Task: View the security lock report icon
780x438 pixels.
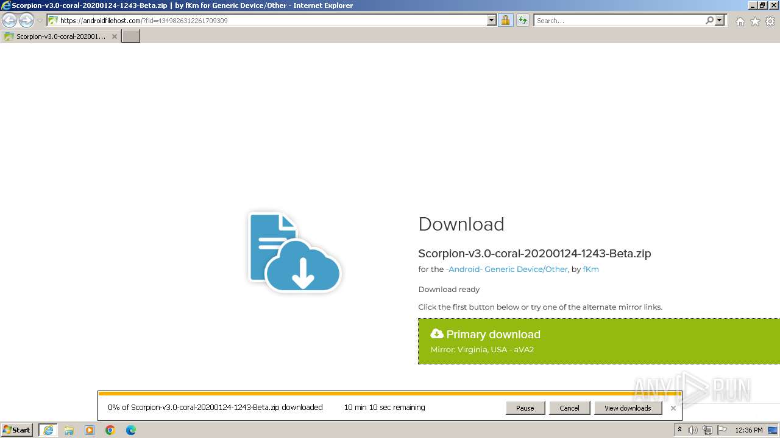Action: [505, 20]
